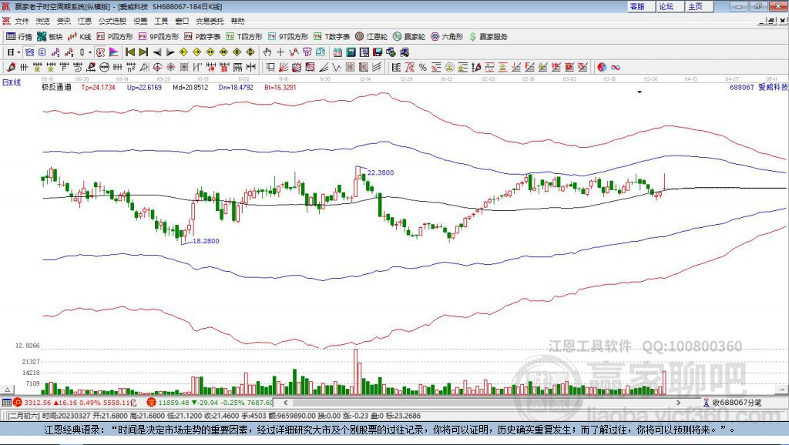Click the up-triangle button beside volume panel
Image resolution: width=789 pixels, height=445 pixels.
pos(7,390)
